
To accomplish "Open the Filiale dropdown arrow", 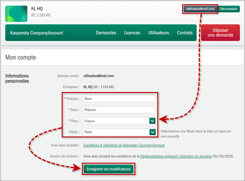I will pos(152,132).
